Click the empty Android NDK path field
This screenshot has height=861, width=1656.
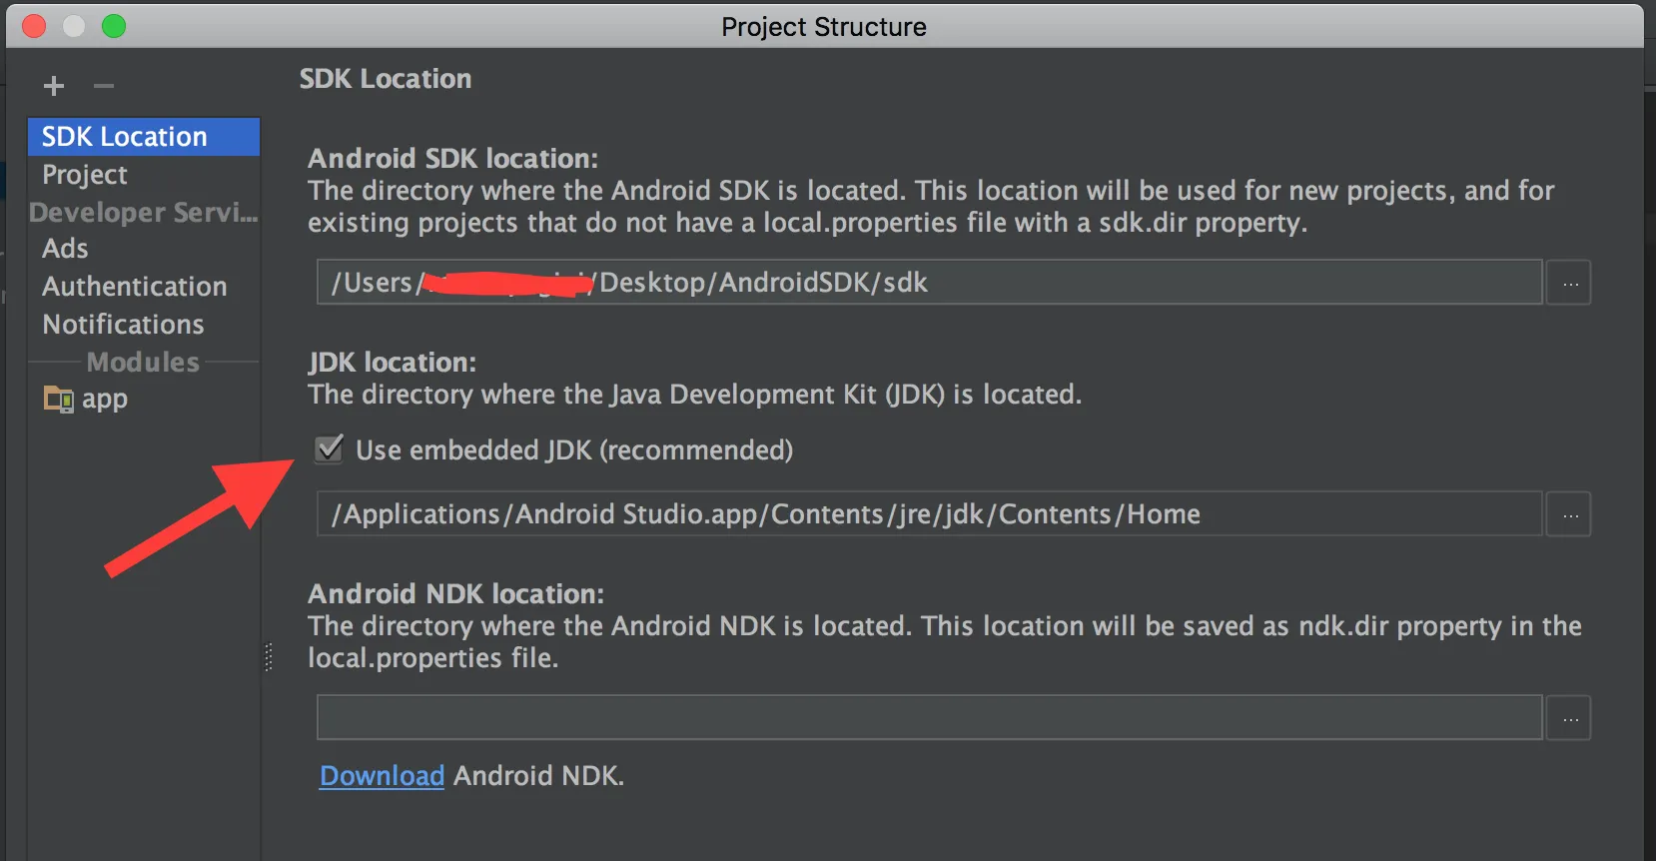pyautogui.click(x=929, y=718)
